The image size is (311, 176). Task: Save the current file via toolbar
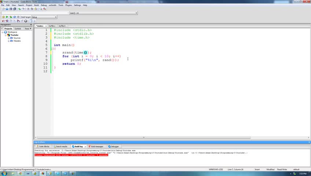coord(11,9)
